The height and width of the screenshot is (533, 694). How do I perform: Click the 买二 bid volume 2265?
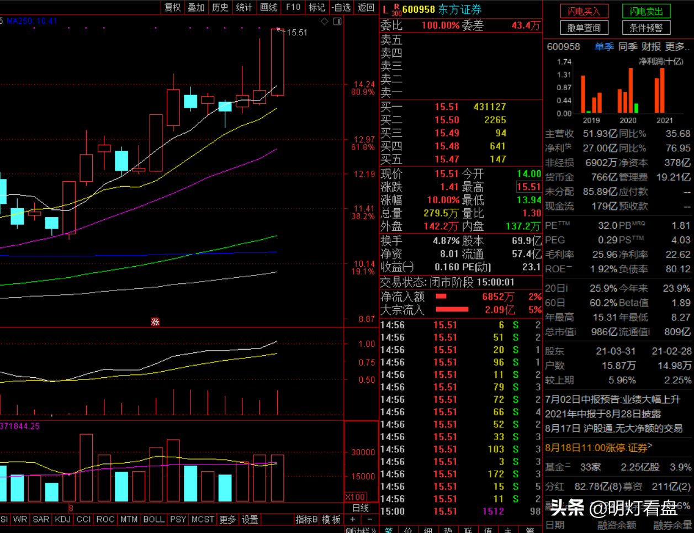click(495, 120)
